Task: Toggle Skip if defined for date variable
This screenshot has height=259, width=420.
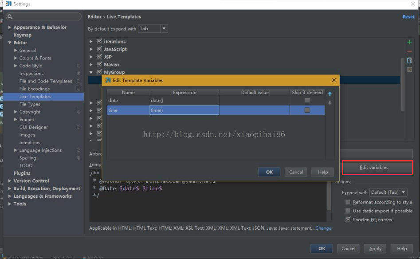Action: 307,101
